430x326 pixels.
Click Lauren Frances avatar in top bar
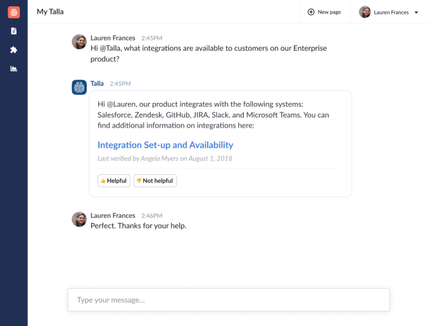pyautogui.click(x=365, y=12)
